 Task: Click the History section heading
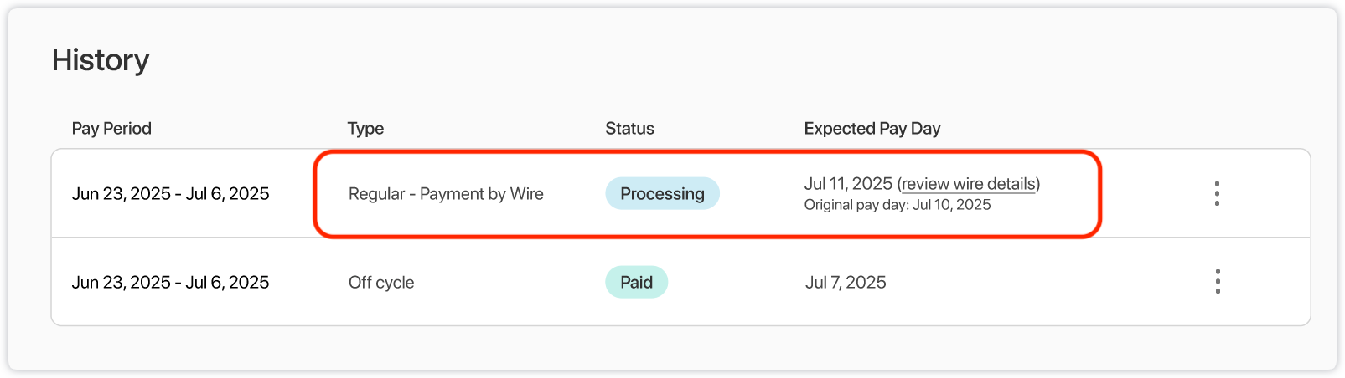pyautogui.click(x=101, y=60)
